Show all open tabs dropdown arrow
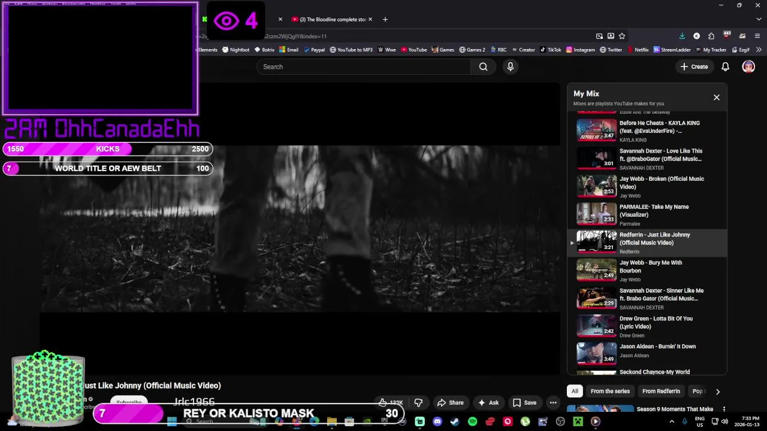Screen dimensions: 767x431 (x=759, y=19)
